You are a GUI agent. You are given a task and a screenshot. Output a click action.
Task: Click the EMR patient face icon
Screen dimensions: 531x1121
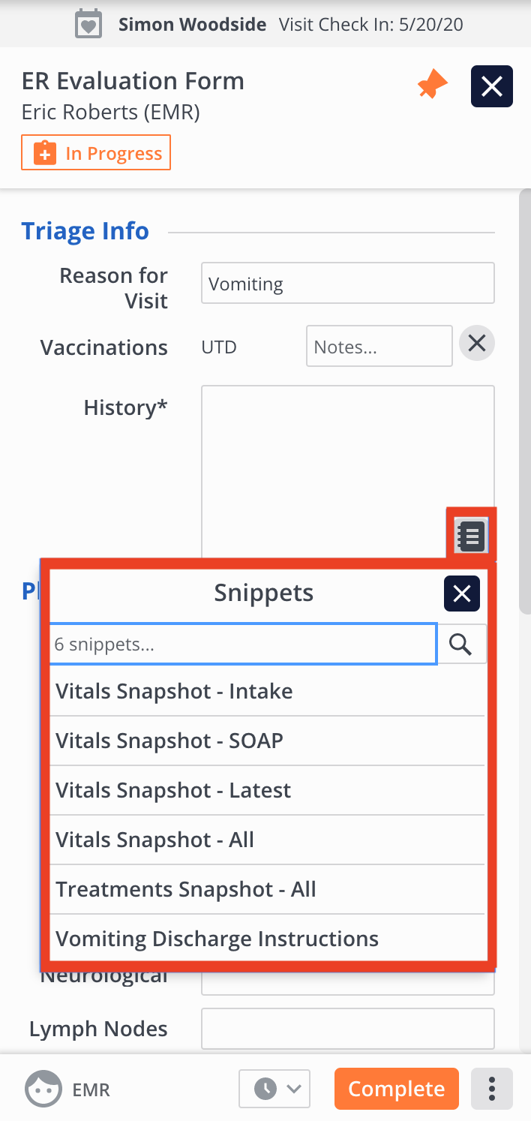click(42, 1089)
